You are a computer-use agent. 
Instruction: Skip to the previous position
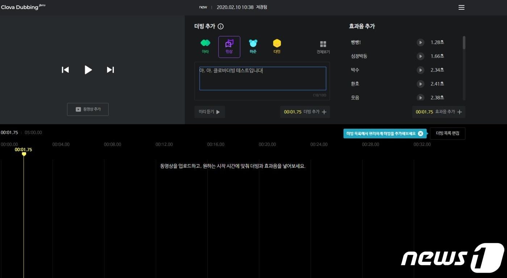coord(65,70)
